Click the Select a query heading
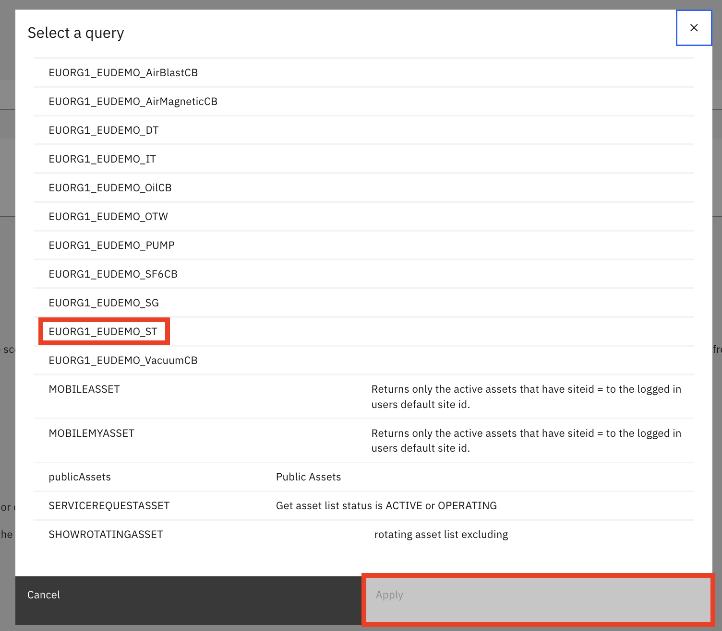722x631 pixels. 76,33
